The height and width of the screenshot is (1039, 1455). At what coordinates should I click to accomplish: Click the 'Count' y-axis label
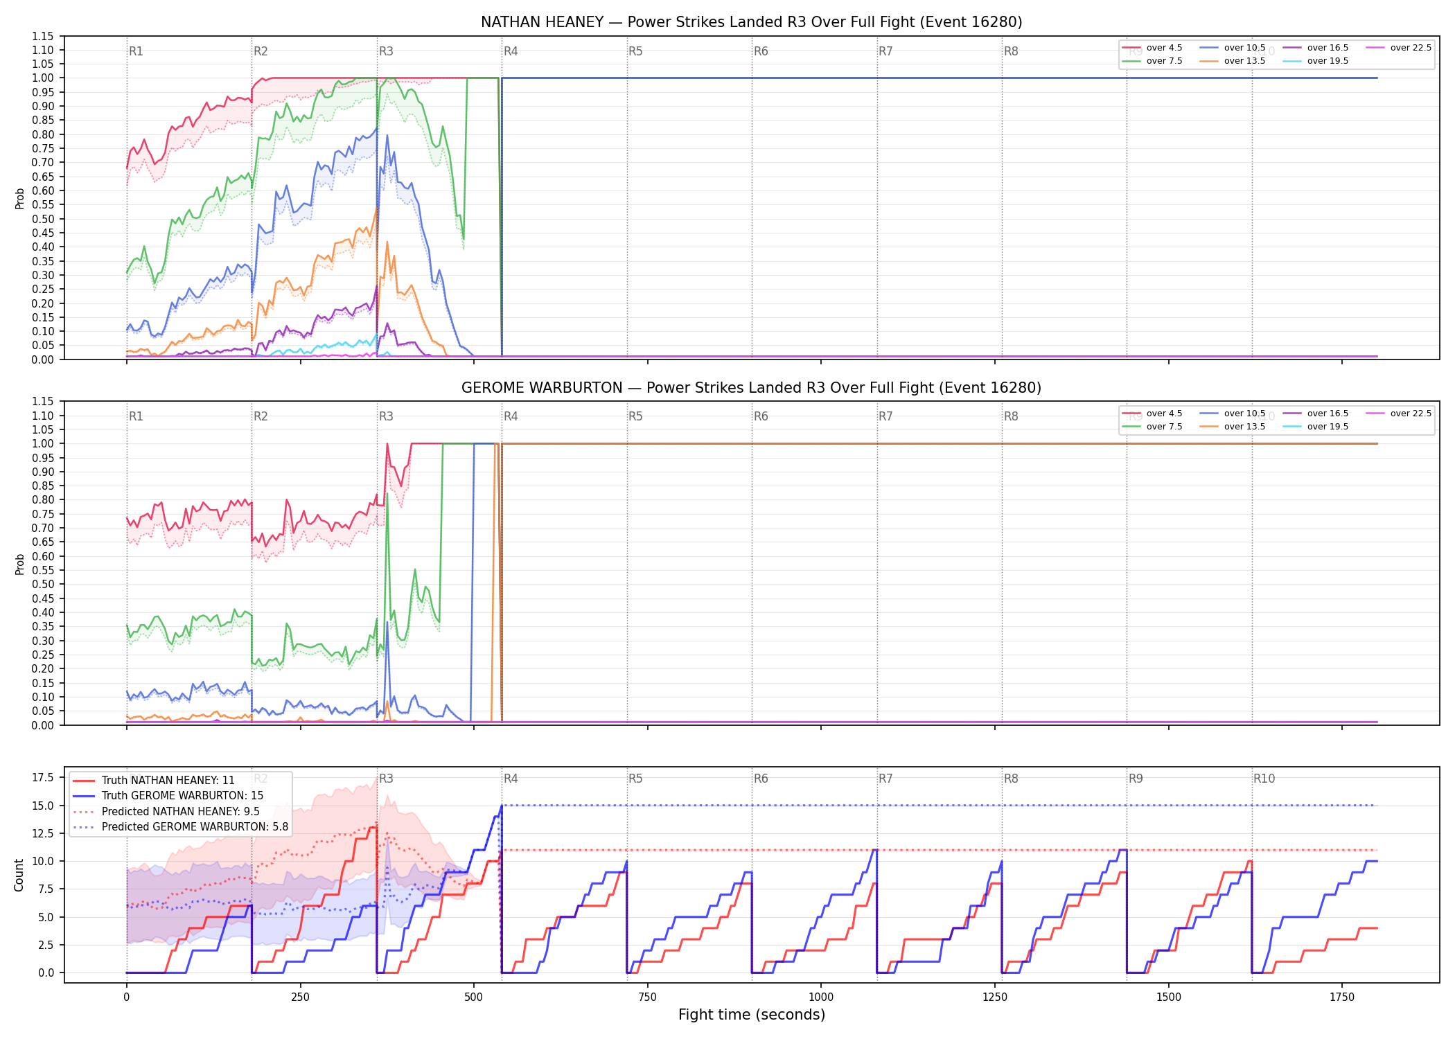pos(19,875)
